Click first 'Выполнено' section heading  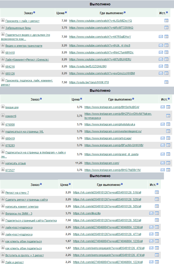100,4
